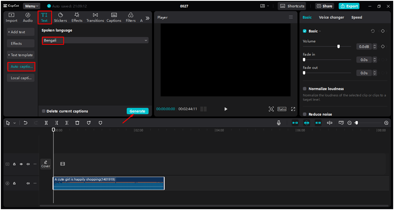Delete right of playhead
The height and width of the screenshot is (210, 394).
tap(67, 122)
